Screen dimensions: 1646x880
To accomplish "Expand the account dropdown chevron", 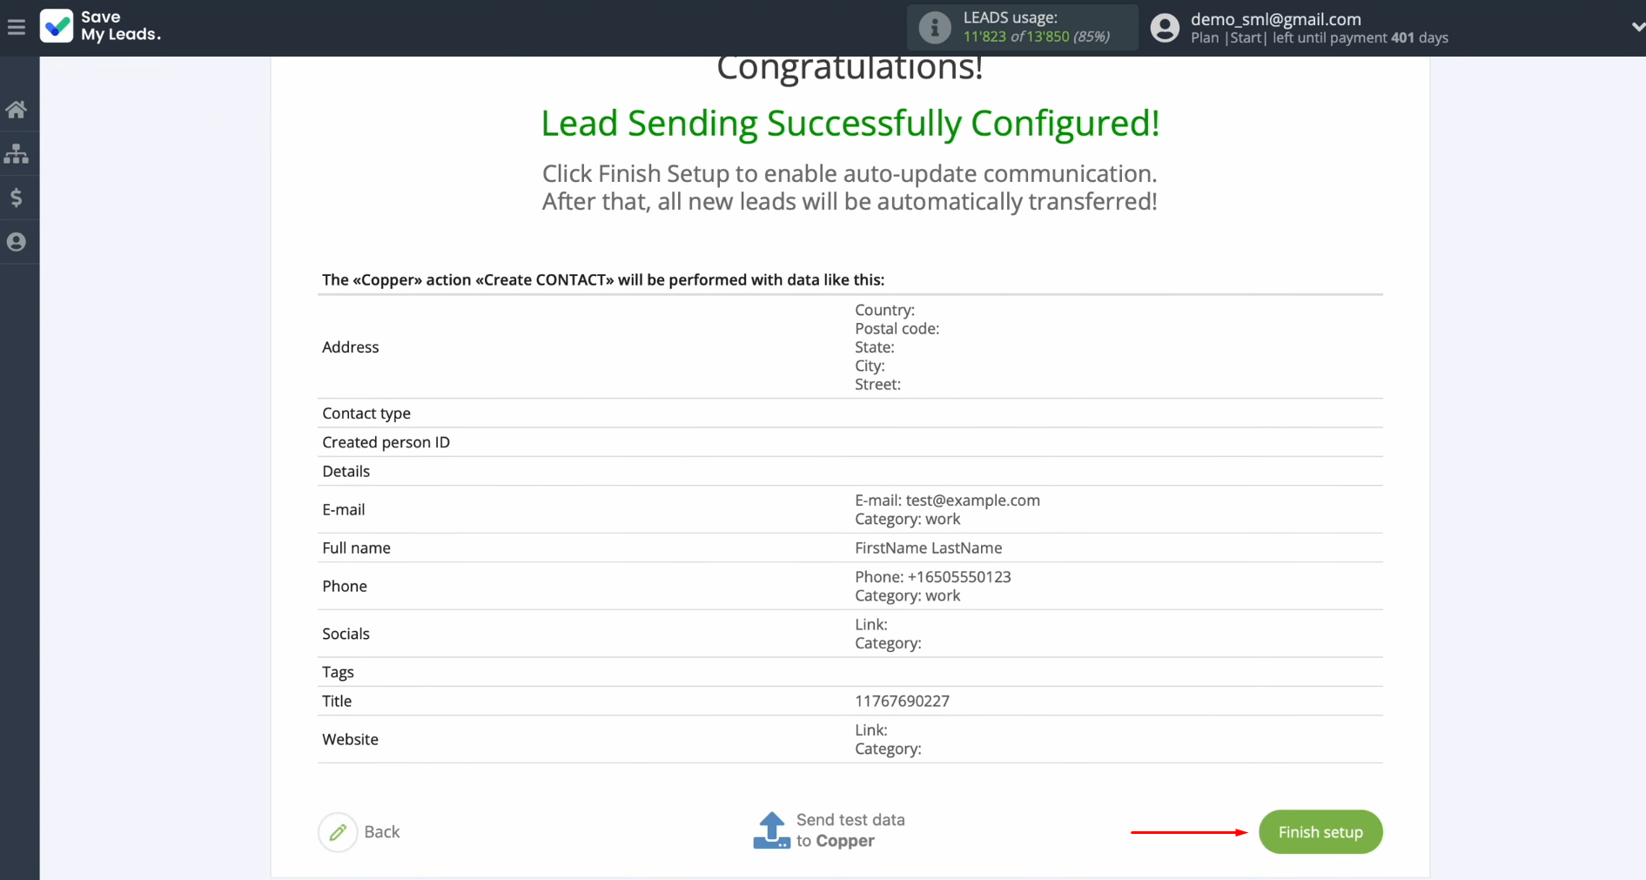I will coord(1637,28).
